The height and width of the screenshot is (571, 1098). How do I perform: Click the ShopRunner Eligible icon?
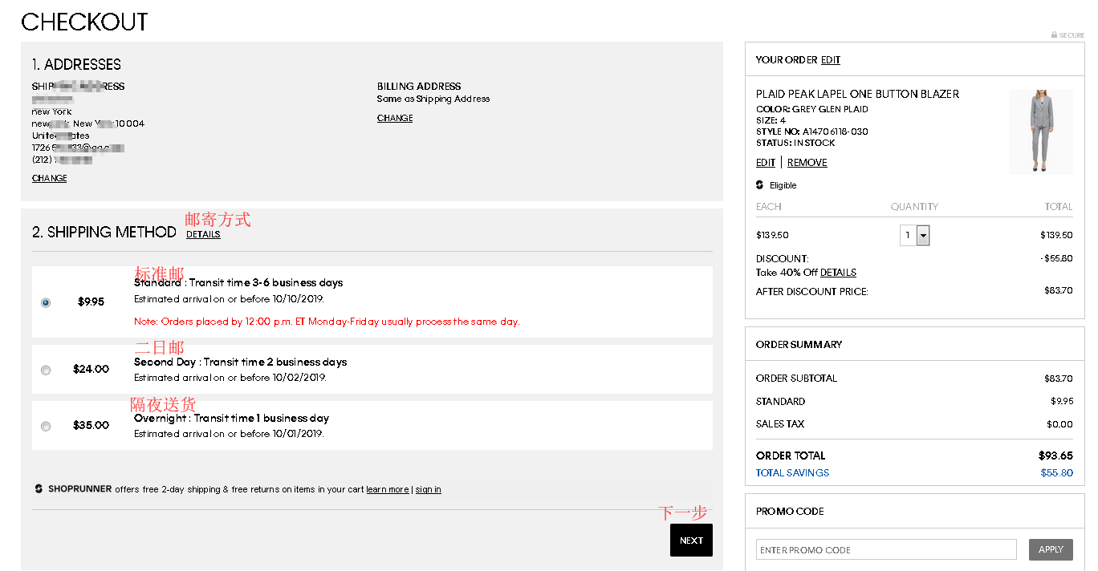pos(760,185)
